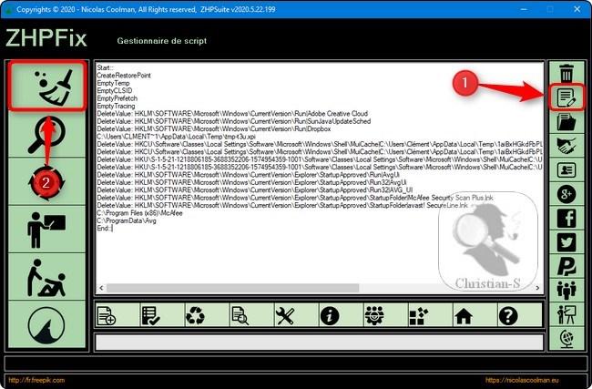Click the line mentioning 'avast! SecureLine.lnk'
This screenshot has width=592, height=389.
pos(282,205)
